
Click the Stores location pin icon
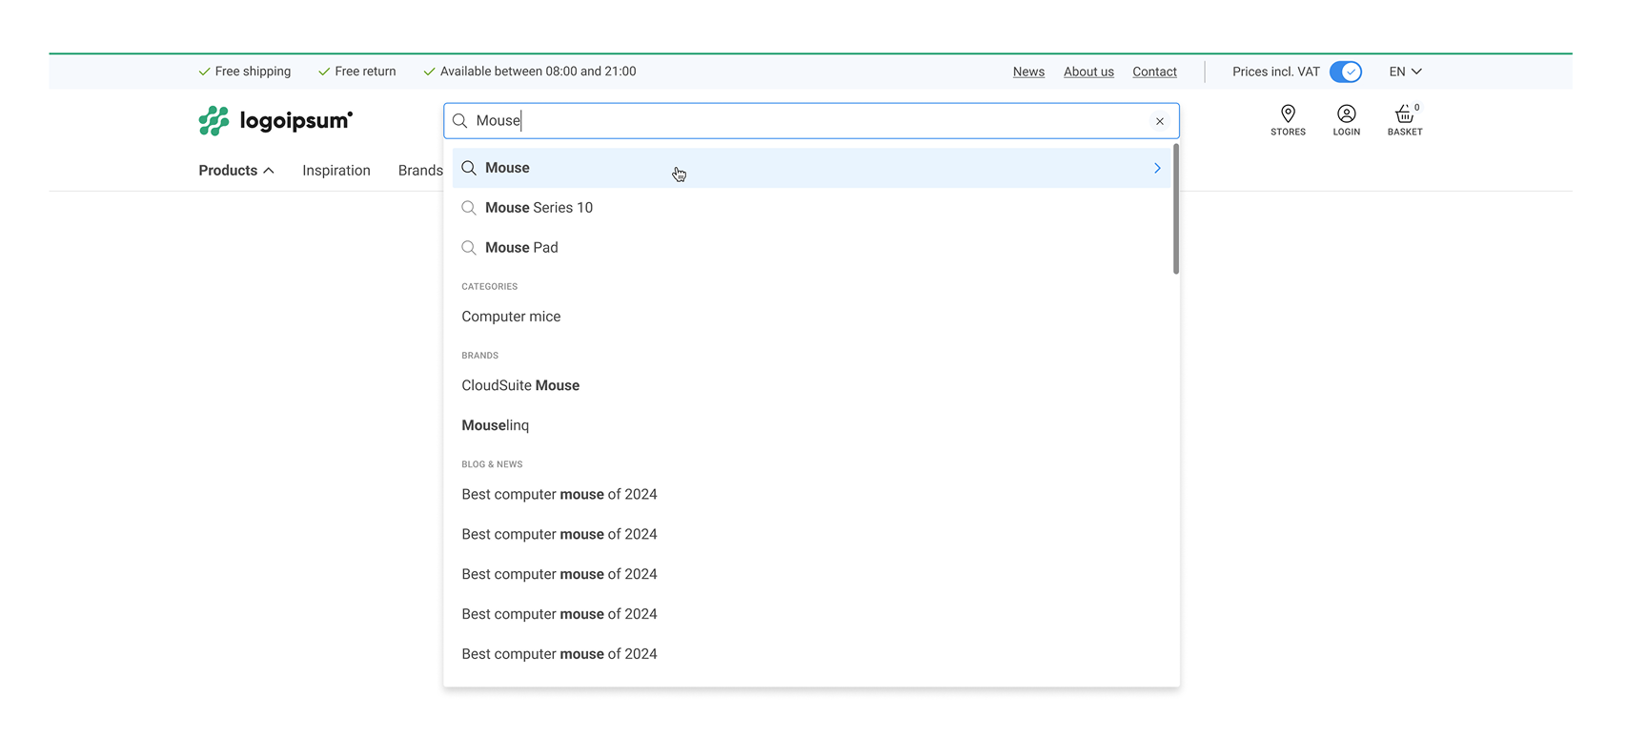[x=1288, y=114]
